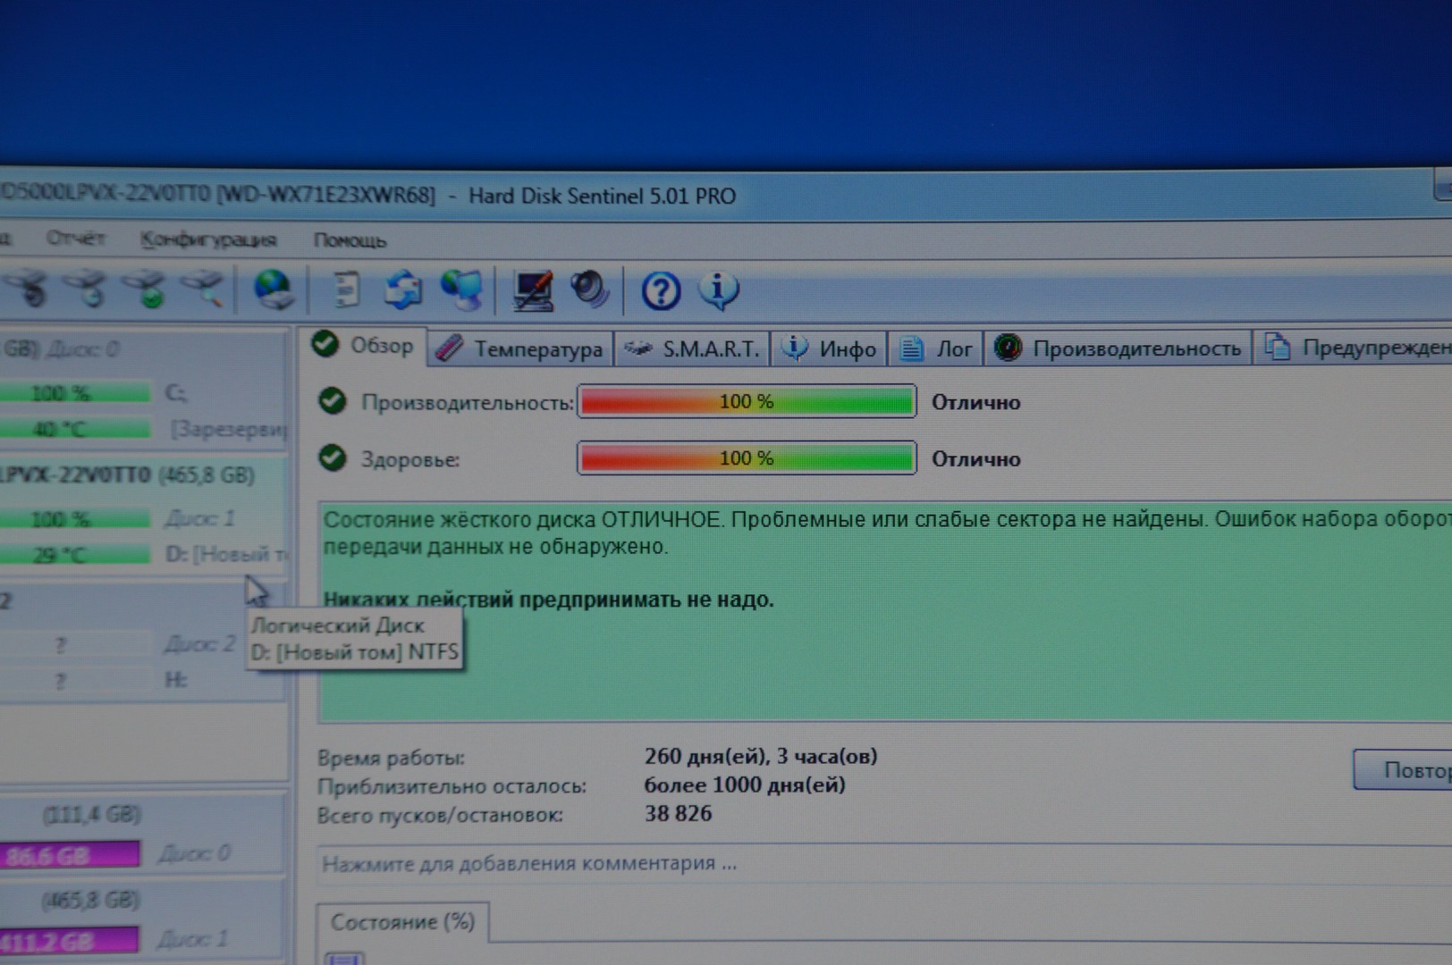This screenshot has width=1452, height=965.
Task: Click the disk with magnifier toolbar icon
Action: point(203,289)
